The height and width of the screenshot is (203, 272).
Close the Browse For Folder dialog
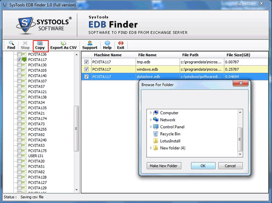click(x=241, y=83)
